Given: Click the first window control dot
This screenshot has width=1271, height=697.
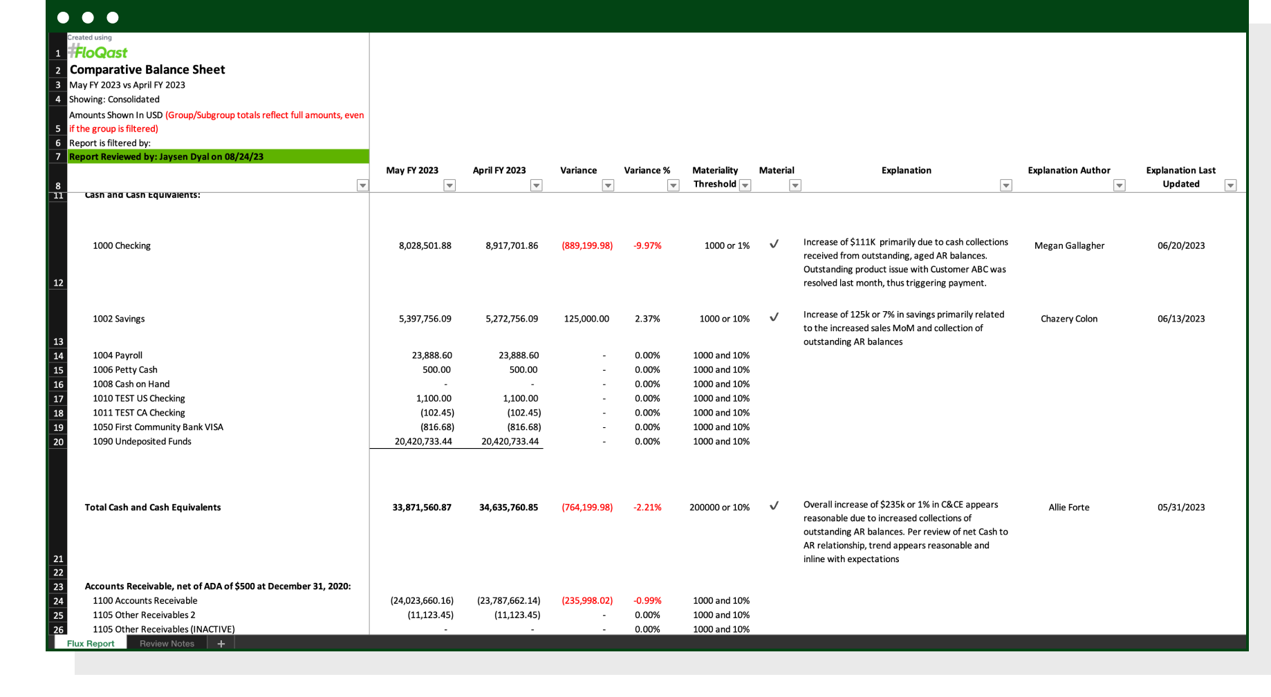Looking at the screenshot, I should pyautogui.click(x=63, y=17).
